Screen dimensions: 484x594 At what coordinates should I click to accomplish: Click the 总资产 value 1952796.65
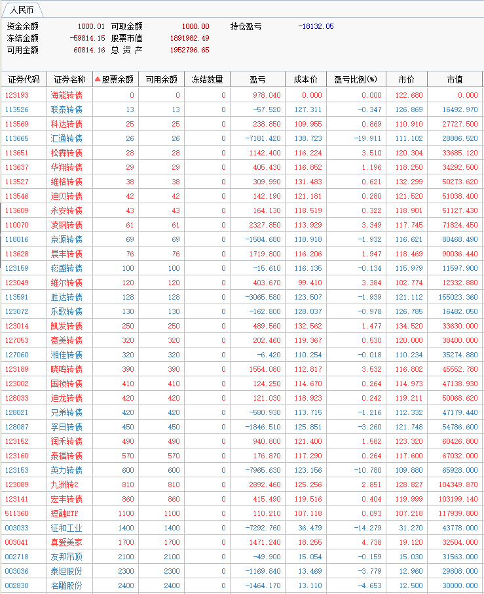click(189, 50)
